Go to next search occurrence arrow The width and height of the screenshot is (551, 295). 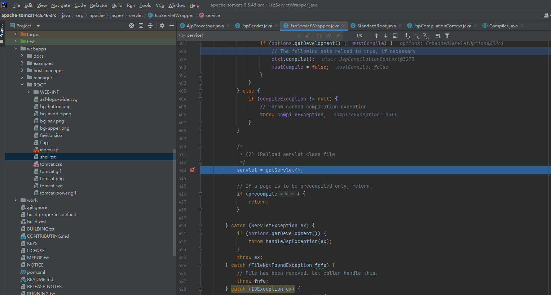386,36
